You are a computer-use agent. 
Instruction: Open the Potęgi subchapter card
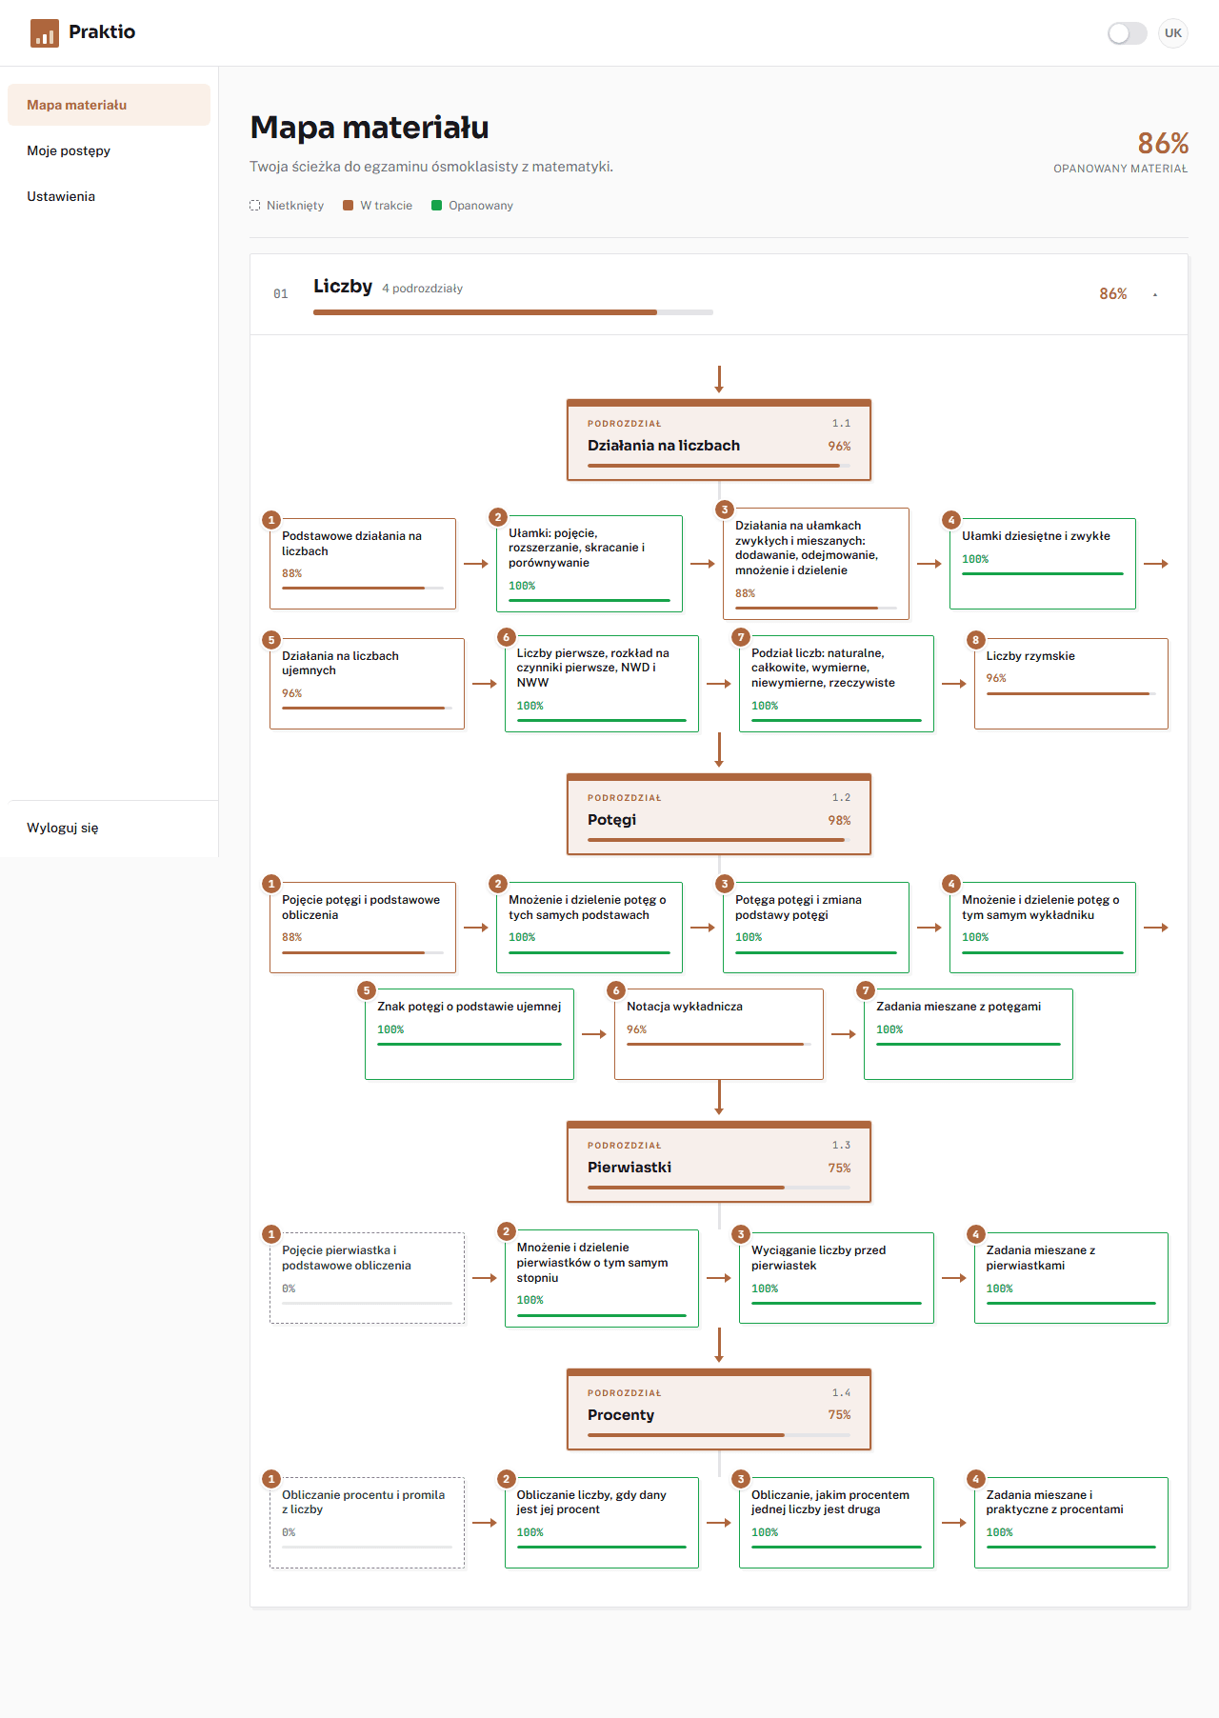click(719, 814)
